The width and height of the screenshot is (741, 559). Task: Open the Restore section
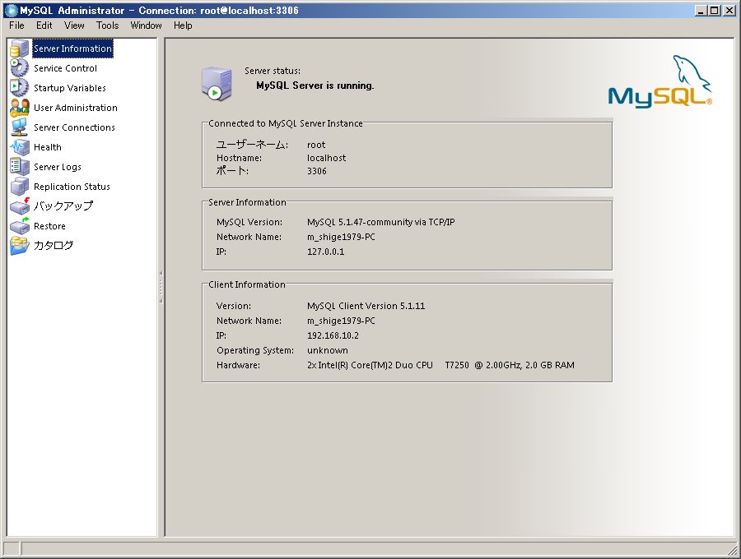[x=49, y=226]
